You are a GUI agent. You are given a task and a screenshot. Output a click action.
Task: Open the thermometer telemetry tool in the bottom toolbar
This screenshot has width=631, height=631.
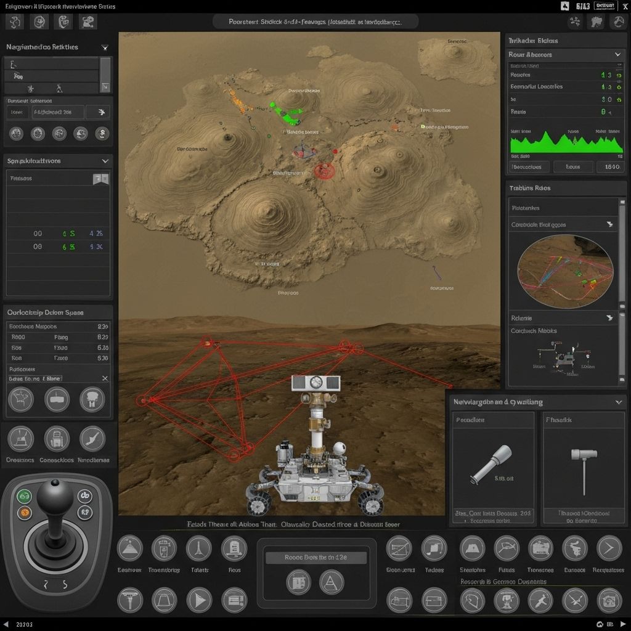click(165, 548)
